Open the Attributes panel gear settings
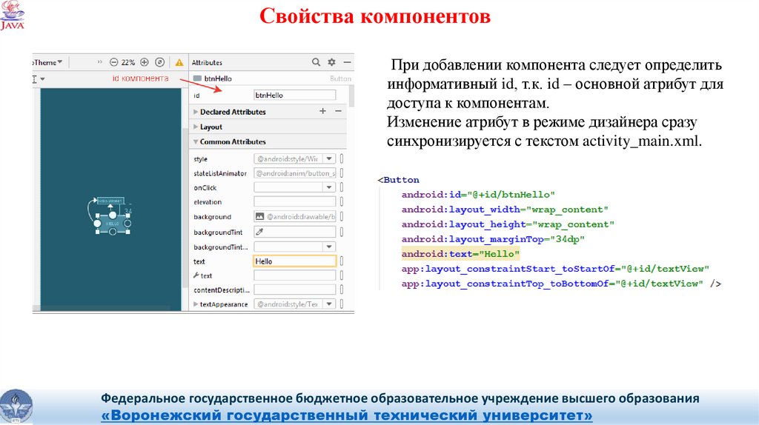759x425 pixels. pos(332,62)
